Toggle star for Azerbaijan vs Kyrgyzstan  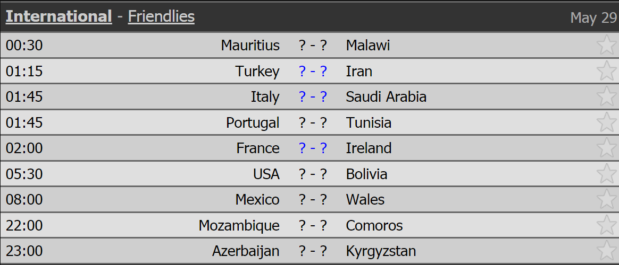pyautogui.click(x=606, y=251)
